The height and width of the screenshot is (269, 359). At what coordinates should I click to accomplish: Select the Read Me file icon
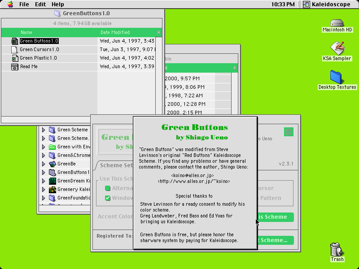tap(14, 67)
